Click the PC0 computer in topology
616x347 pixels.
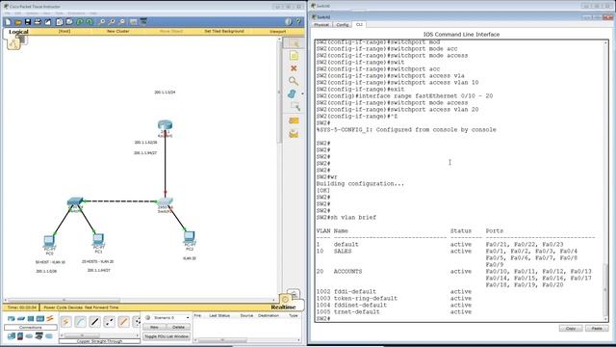point(49,241)
